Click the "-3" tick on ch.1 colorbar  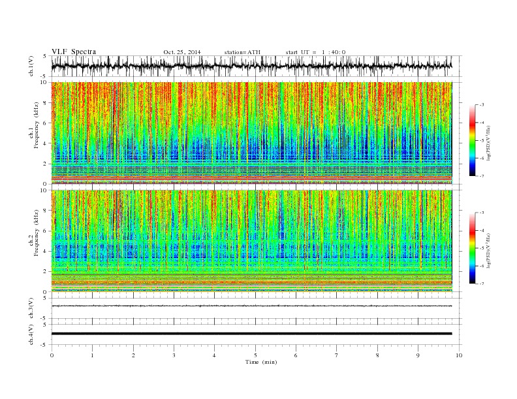tap(481, 105)
